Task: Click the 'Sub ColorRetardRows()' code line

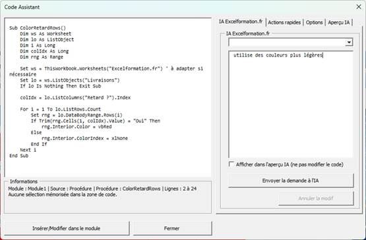Action: point(38,28)
